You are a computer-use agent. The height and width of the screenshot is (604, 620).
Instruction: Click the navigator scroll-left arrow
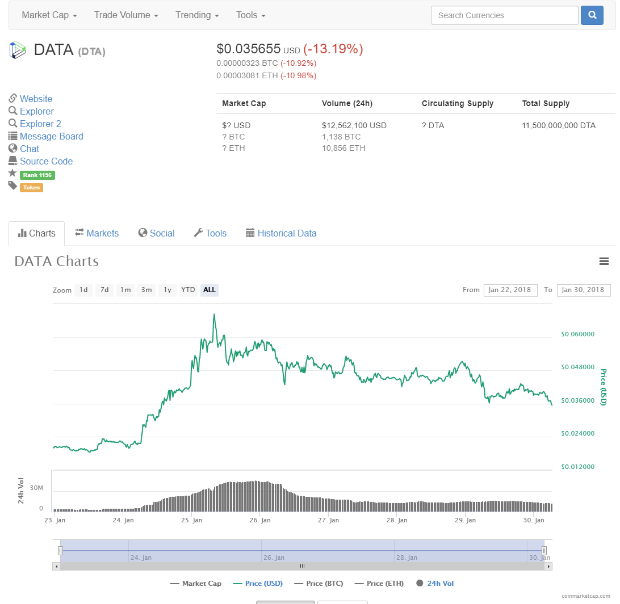(x=57, y=567)
